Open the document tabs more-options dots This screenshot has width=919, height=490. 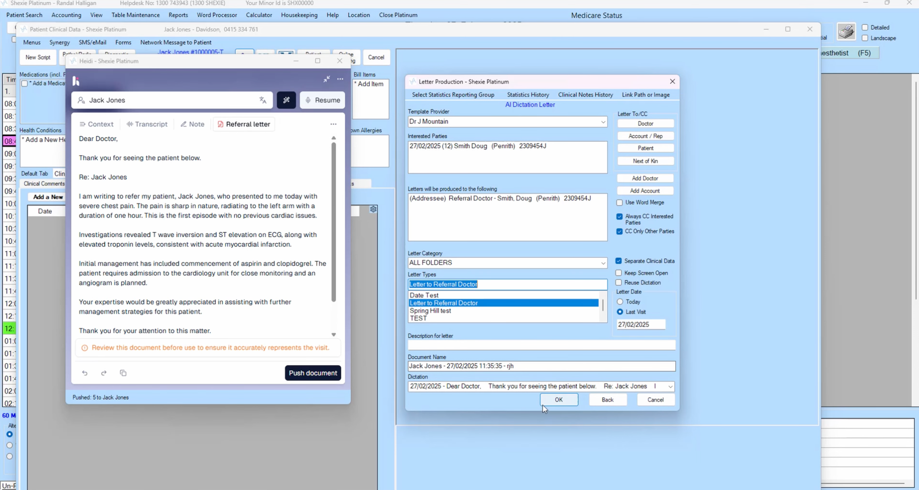click(x=333, y=124)
